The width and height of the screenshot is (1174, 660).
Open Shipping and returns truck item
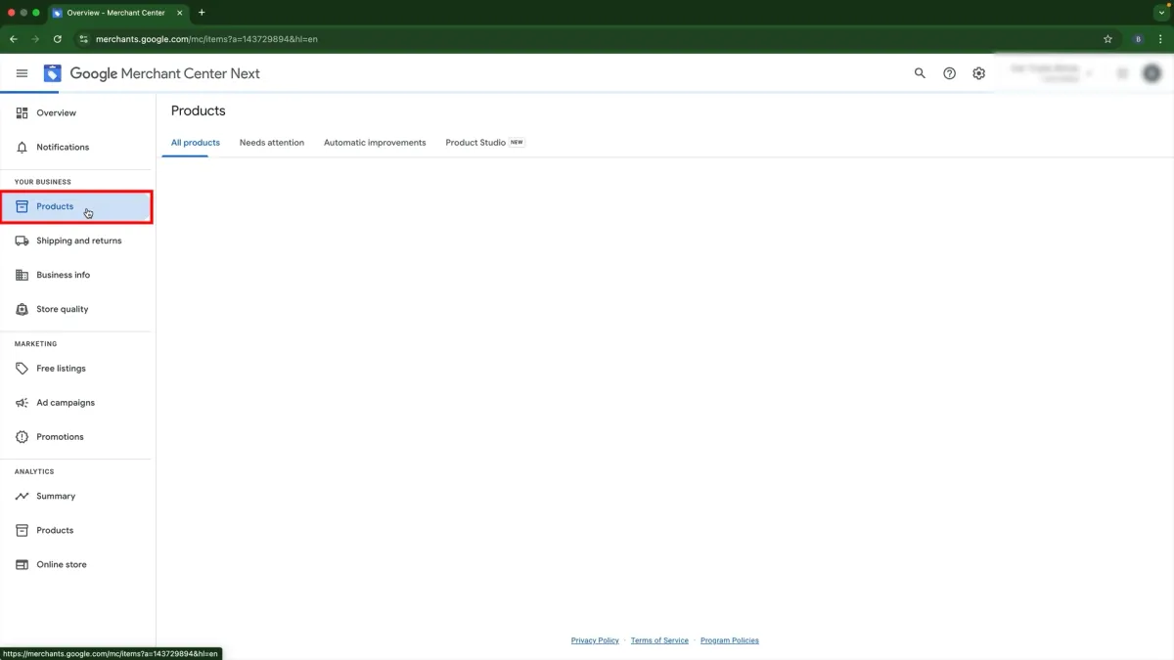[x=77, y=242]
